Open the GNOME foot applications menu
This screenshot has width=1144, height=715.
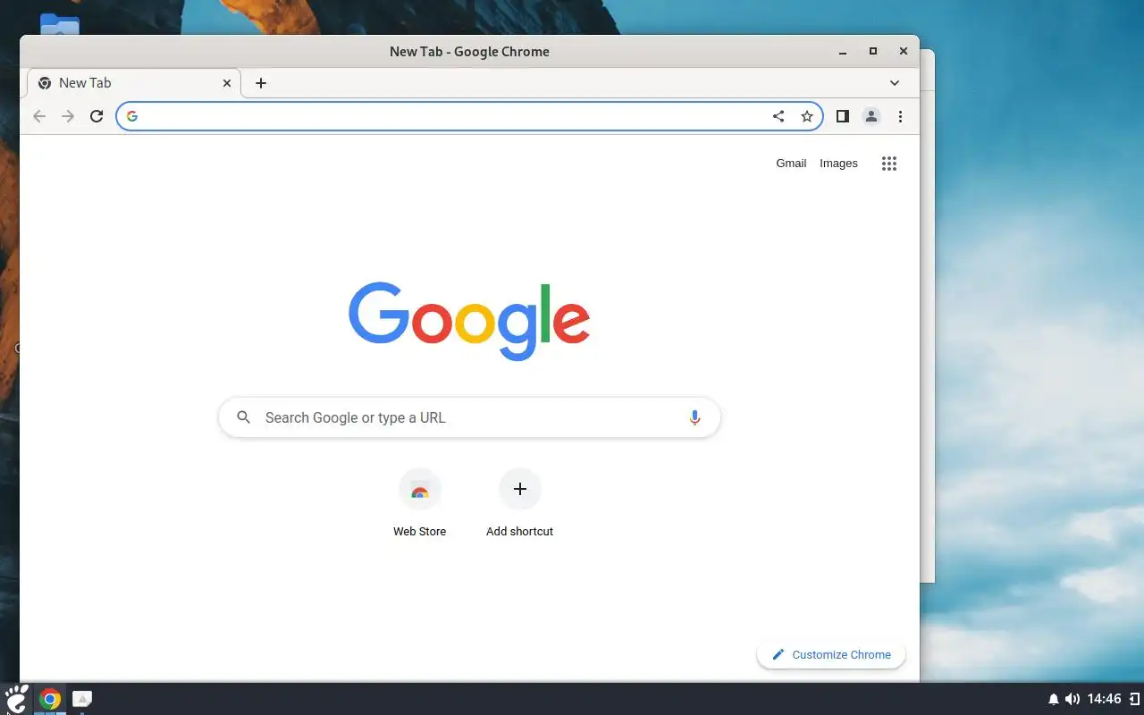[17, 699]
